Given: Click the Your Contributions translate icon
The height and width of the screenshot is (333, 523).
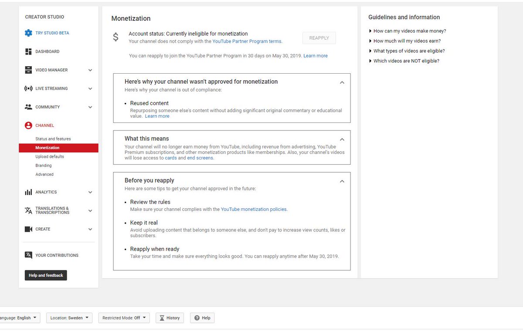Looking at the screenshot, I should [28, 255].
